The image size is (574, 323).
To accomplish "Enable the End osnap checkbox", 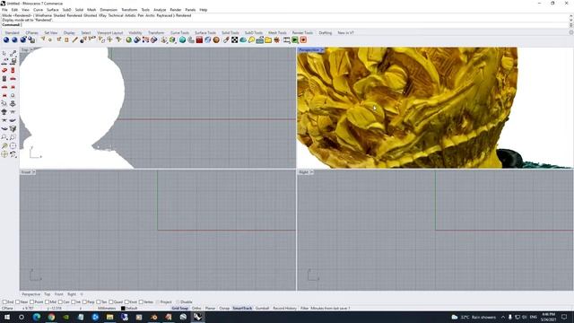I will (4, 302).
